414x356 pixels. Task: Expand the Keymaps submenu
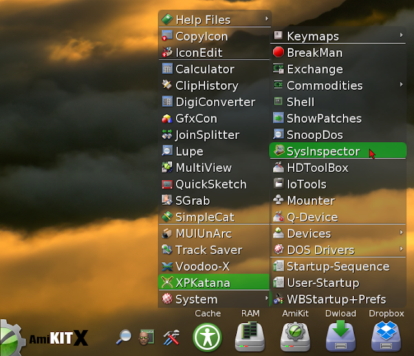pyautogui.click(x=338, y=36)
